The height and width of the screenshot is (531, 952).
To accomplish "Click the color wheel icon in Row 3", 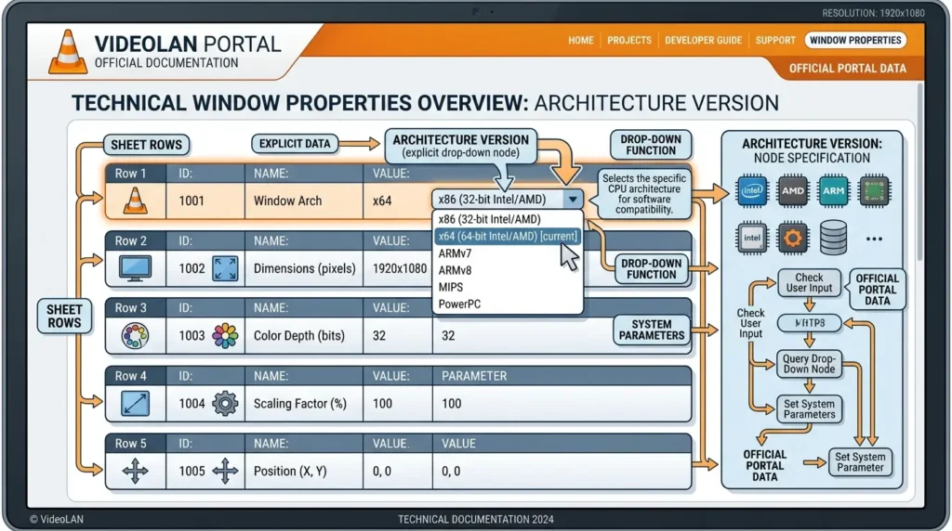I will [x=135, y=336].
